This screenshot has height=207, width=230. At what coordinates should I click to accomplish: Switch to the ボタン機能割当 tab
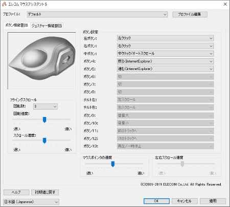point(16,26)
